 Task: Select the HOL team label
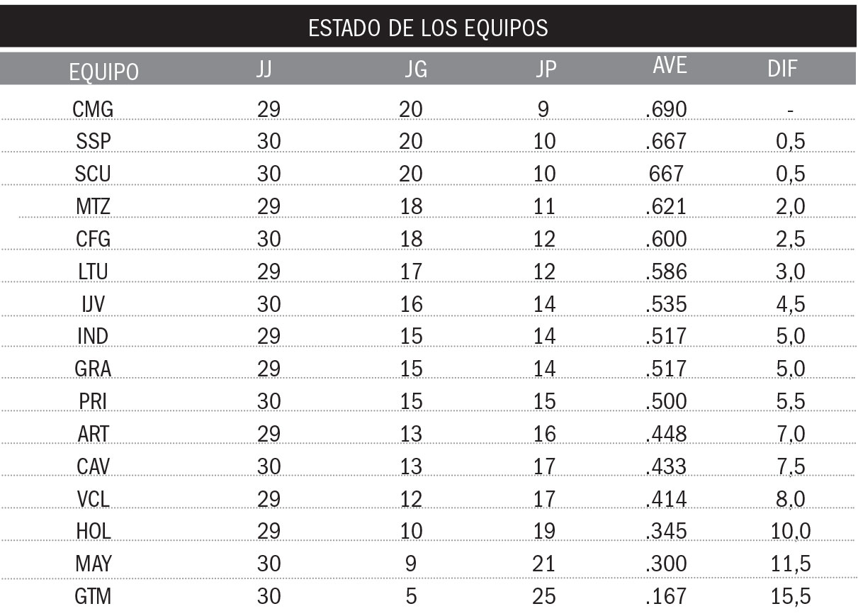click(94, 531)
